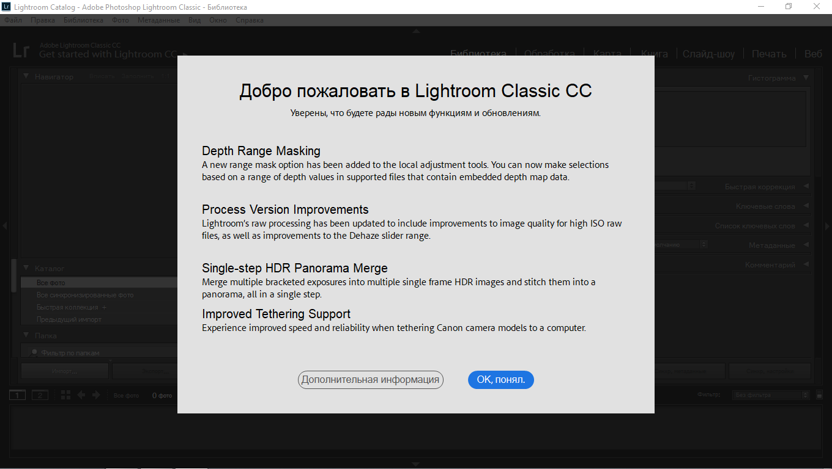Click the 'ОК, понял.' button
Image resolution: width=832 pixels, height=469 pixels.
pos(500,380)
